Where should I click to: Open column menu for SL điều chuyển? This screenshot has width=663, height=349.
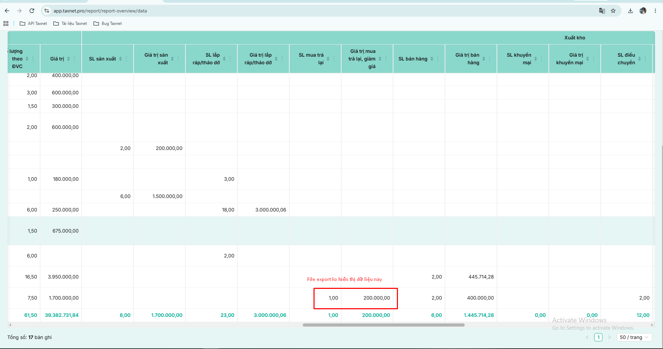click(x=645, y=59)
